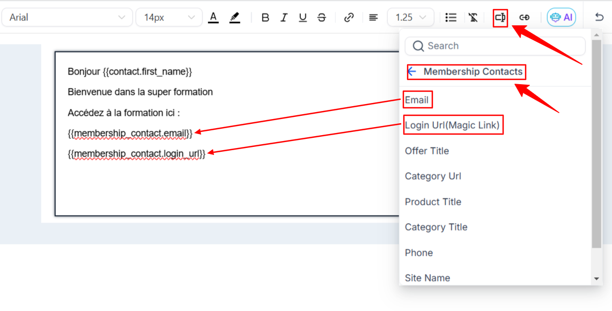The width and height of the screenshot is (612, 311).
Task: Toggle the bullet list icon
Action: coord(451,18)
